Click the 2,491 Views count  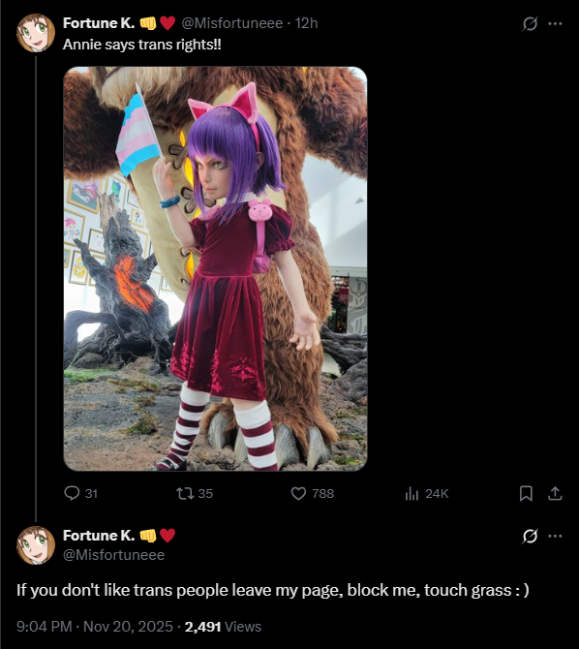[223, 626]
